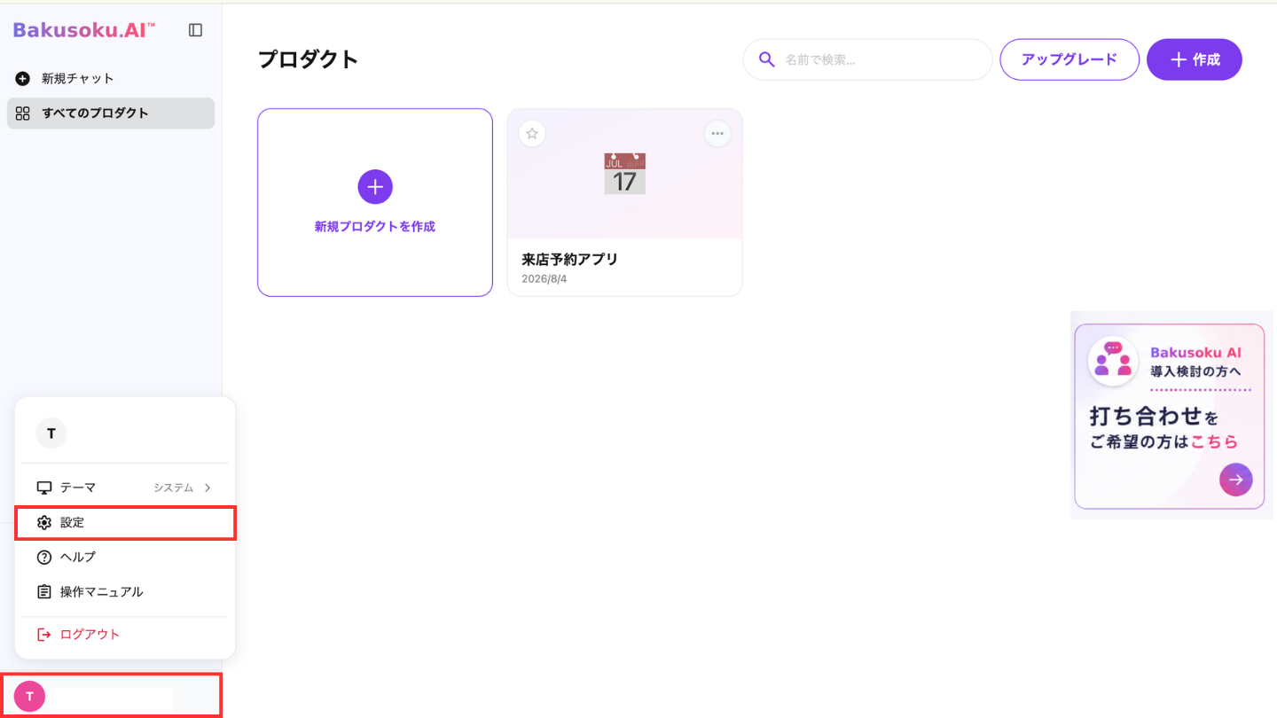Choose 操作マニュアル menu entry

point(125,592)
